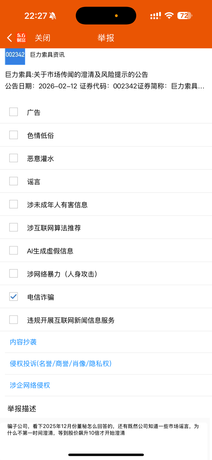Open the 内容抄袭 link
This screenshot has width=212, height=460.
pos(23,342)
